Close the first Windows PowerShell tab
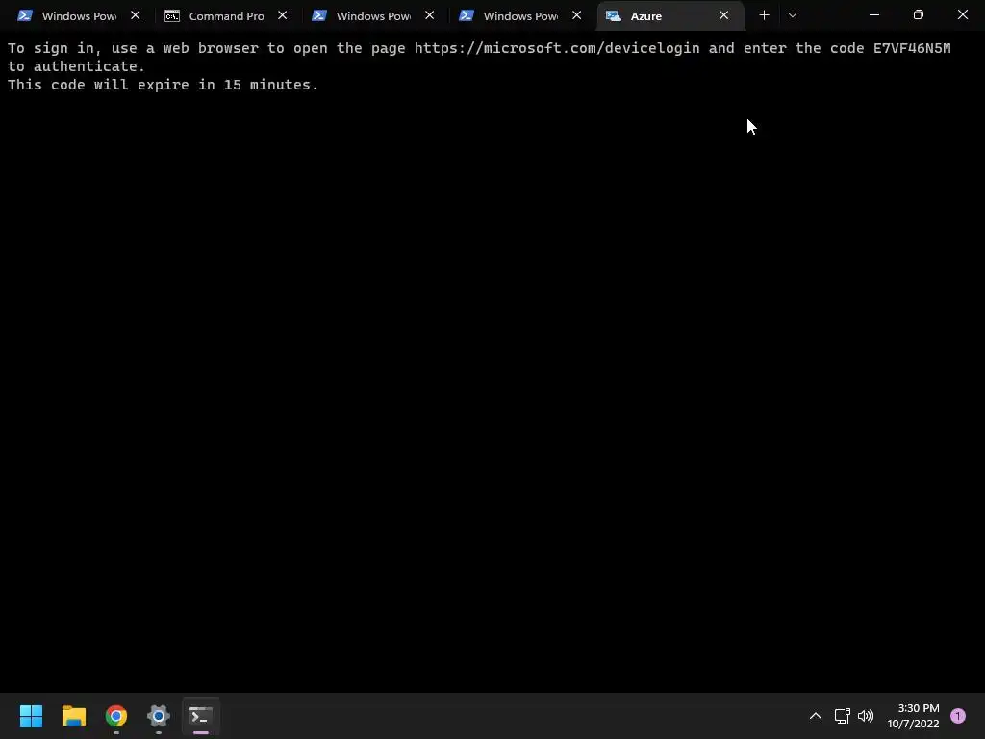985x739 pixels. (135, 15)
